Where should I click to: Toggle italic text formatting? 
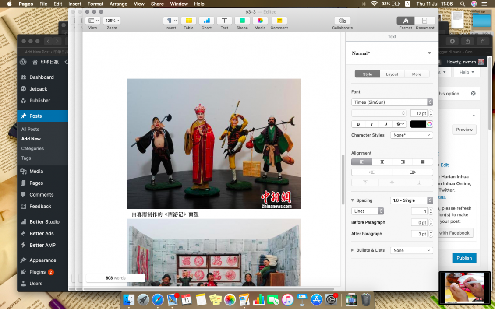[x=371, y=124]
